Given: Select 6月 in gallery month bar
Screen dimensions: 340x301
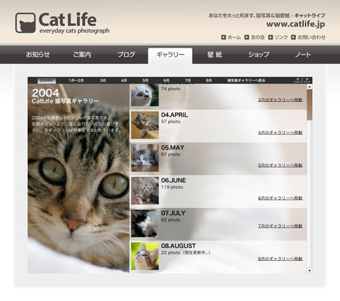Looking at the screenshot, I should (167, 80).
